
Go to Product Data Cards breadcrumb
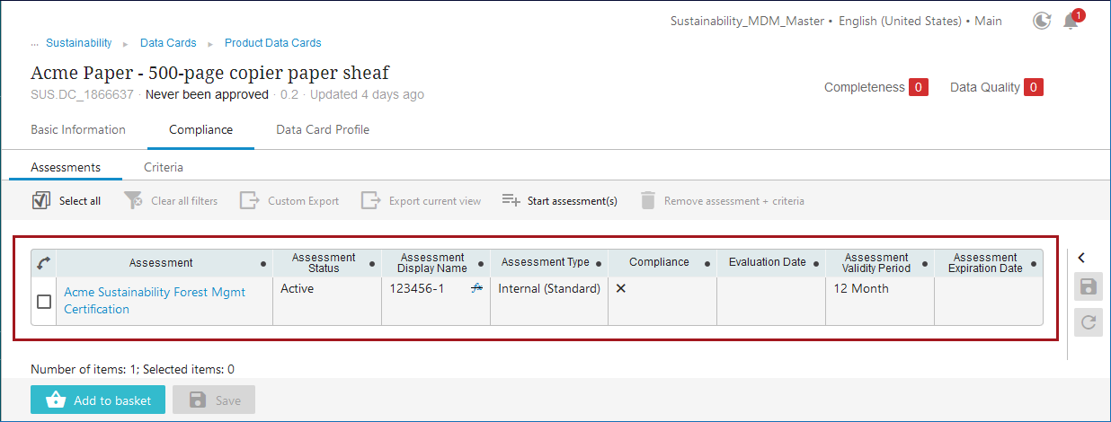[272, 43]
